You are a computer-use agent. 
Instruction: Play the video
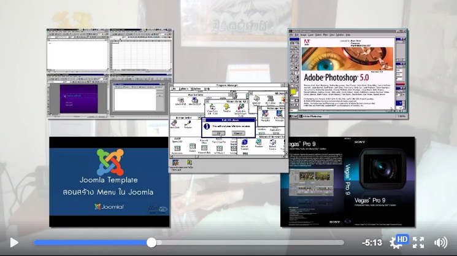point(14,242)
